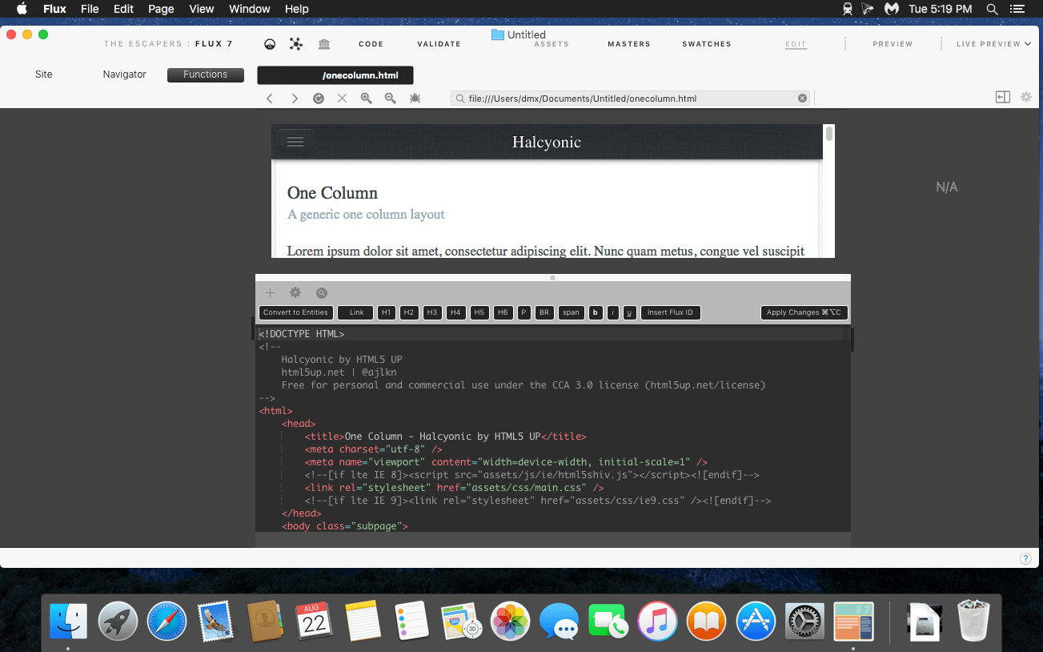Stop loading the preview page
Screen dimensions: 1043x652
pos(342,99)
